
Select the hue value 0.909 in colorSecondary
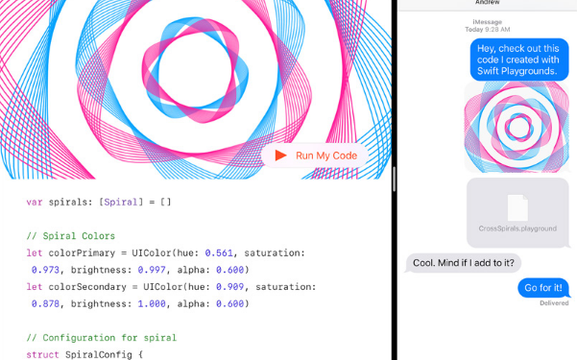point(230,287)
